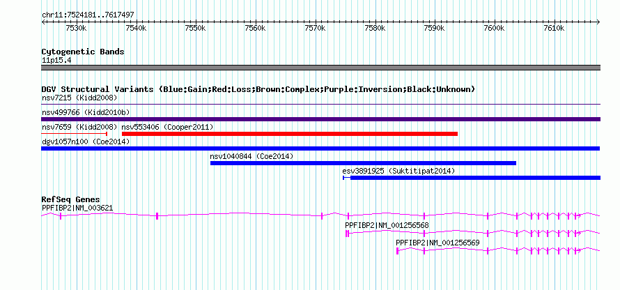Click the gray 11p15.4 cytogenetic band bar
The height and width of the screenshot is (290, 620).
pyautogui.click(x=320, y=68)
